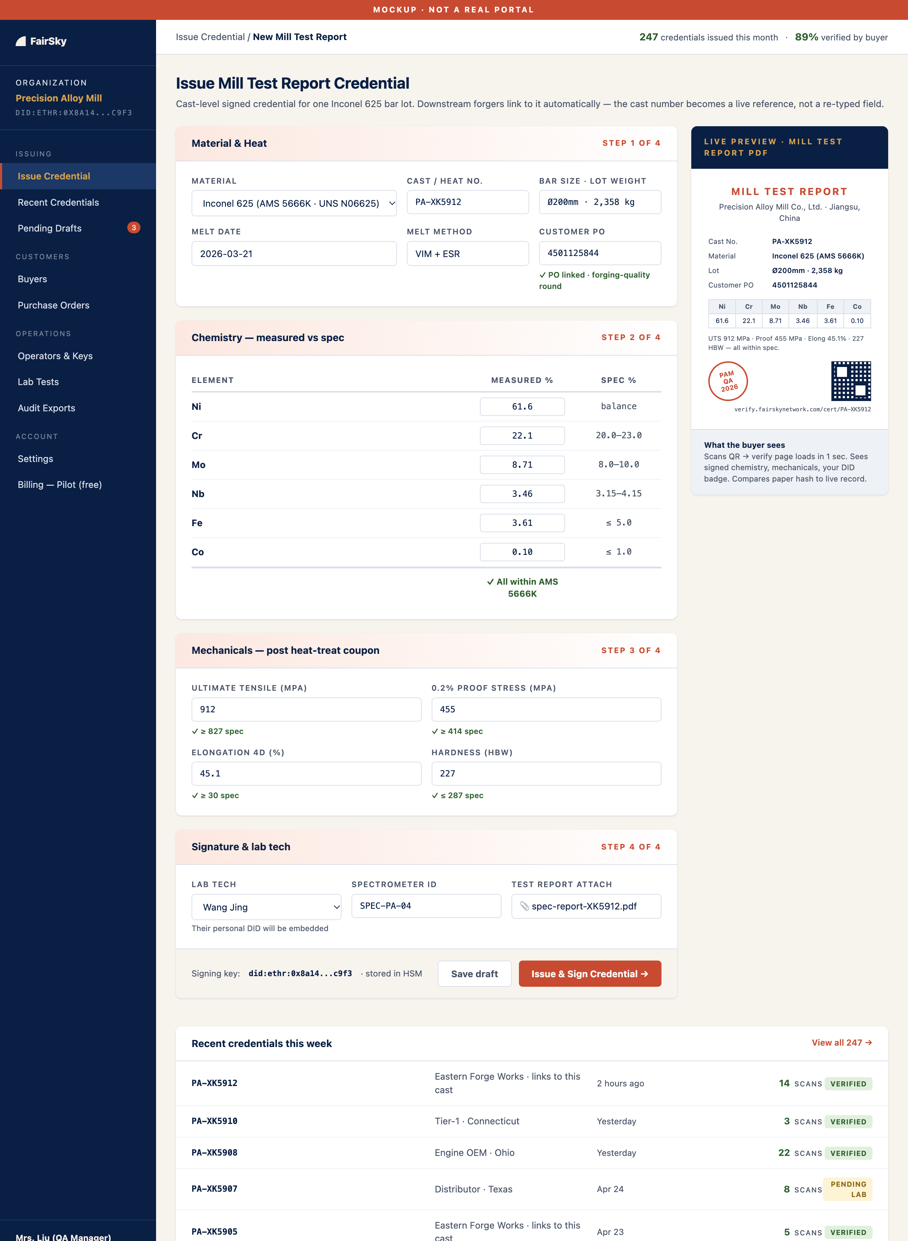The height and width of the screenshot is (1241, 908).
Task: Click the Nb measured value field
Action: click(522, 494)
